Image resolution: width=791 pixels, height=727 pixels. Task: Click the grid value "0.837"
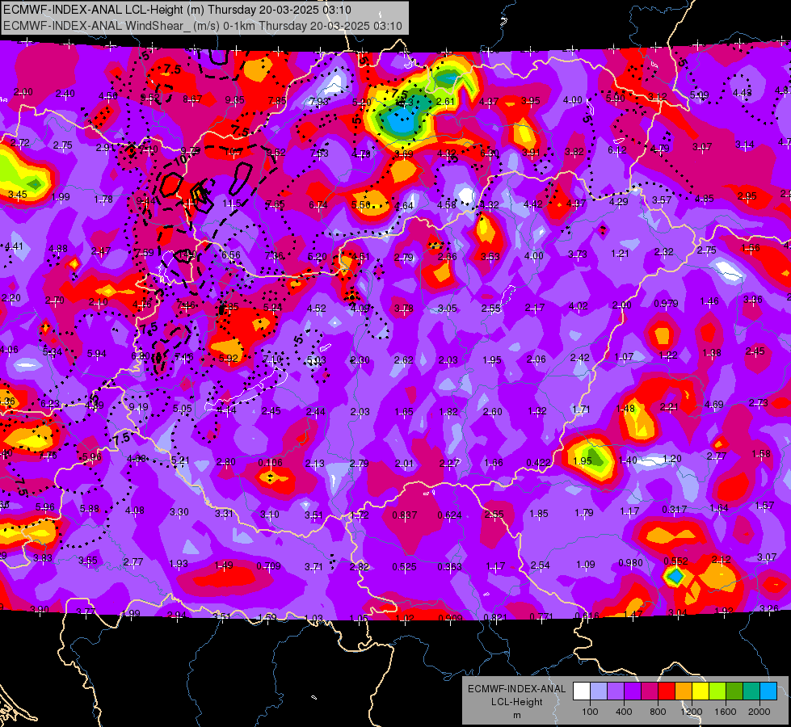pyautogui.click(x=405, y=515)
